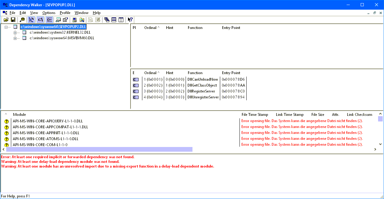Image resolution: width=384 pixels, height=199 pixels.
Task: Open the System Information computer icon
Action: (74, 20)
